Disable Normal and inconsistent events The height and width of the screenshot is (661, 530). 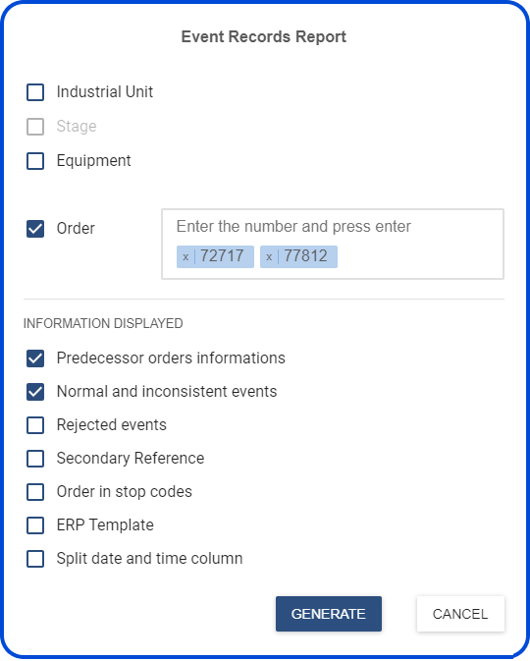(35, 392)
